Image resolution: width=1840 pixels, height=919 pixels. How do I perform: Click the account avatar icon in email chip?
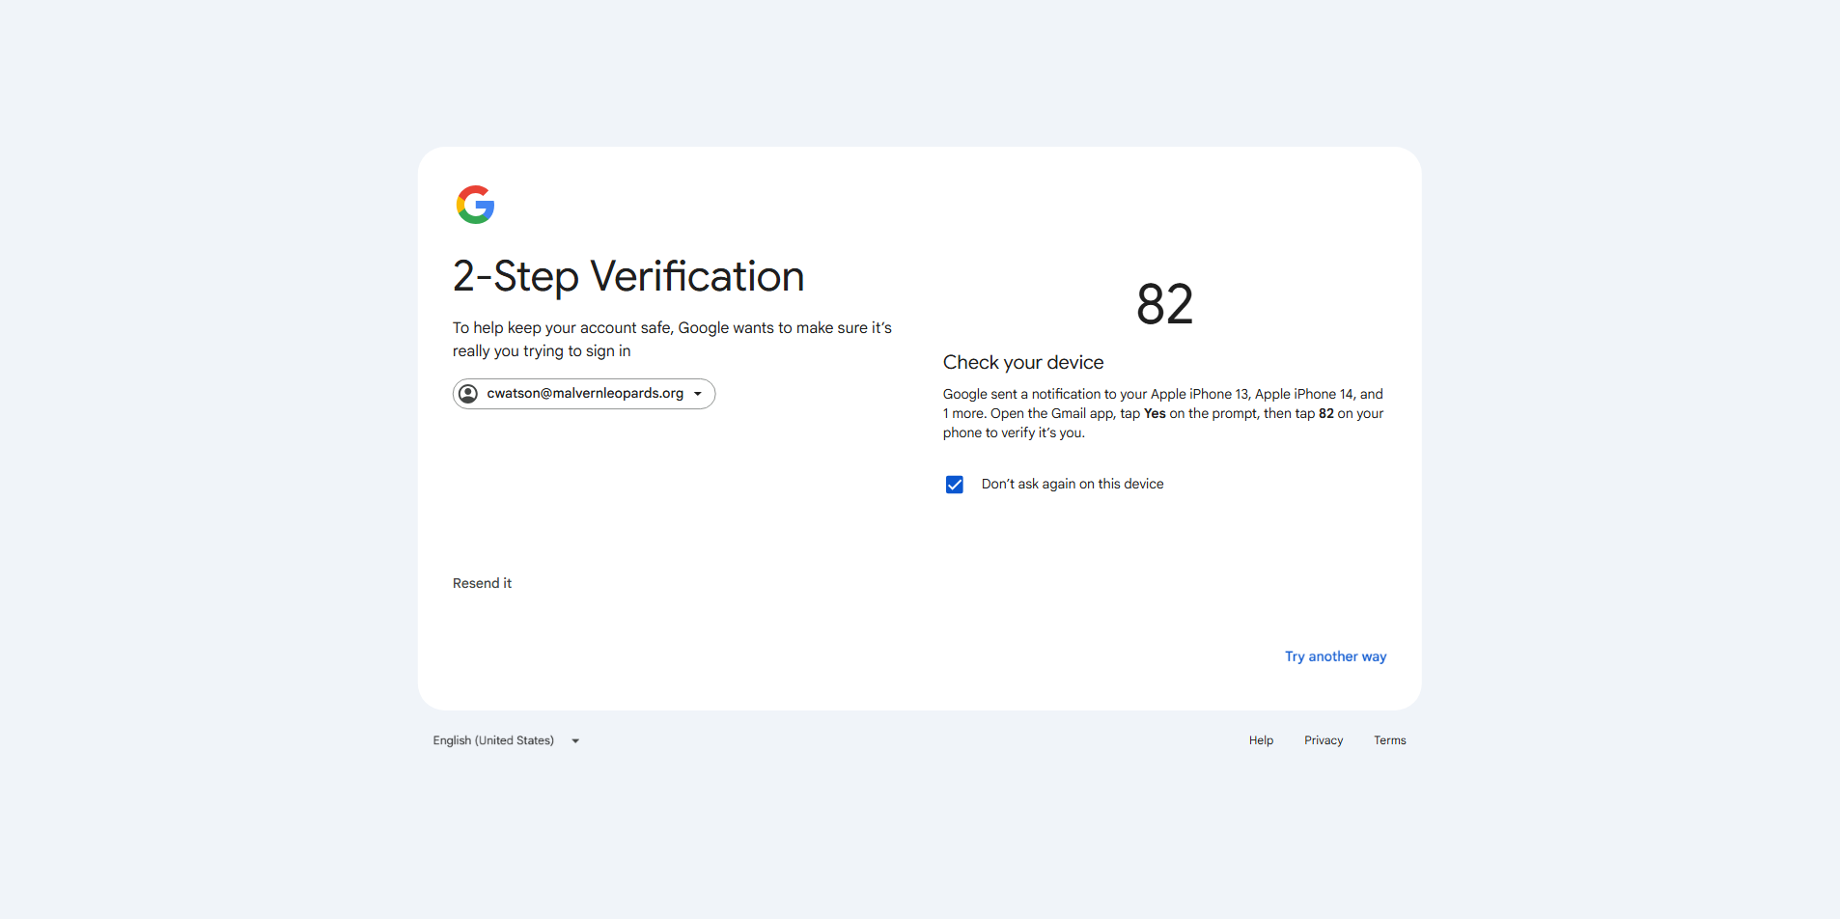[468, 394]
